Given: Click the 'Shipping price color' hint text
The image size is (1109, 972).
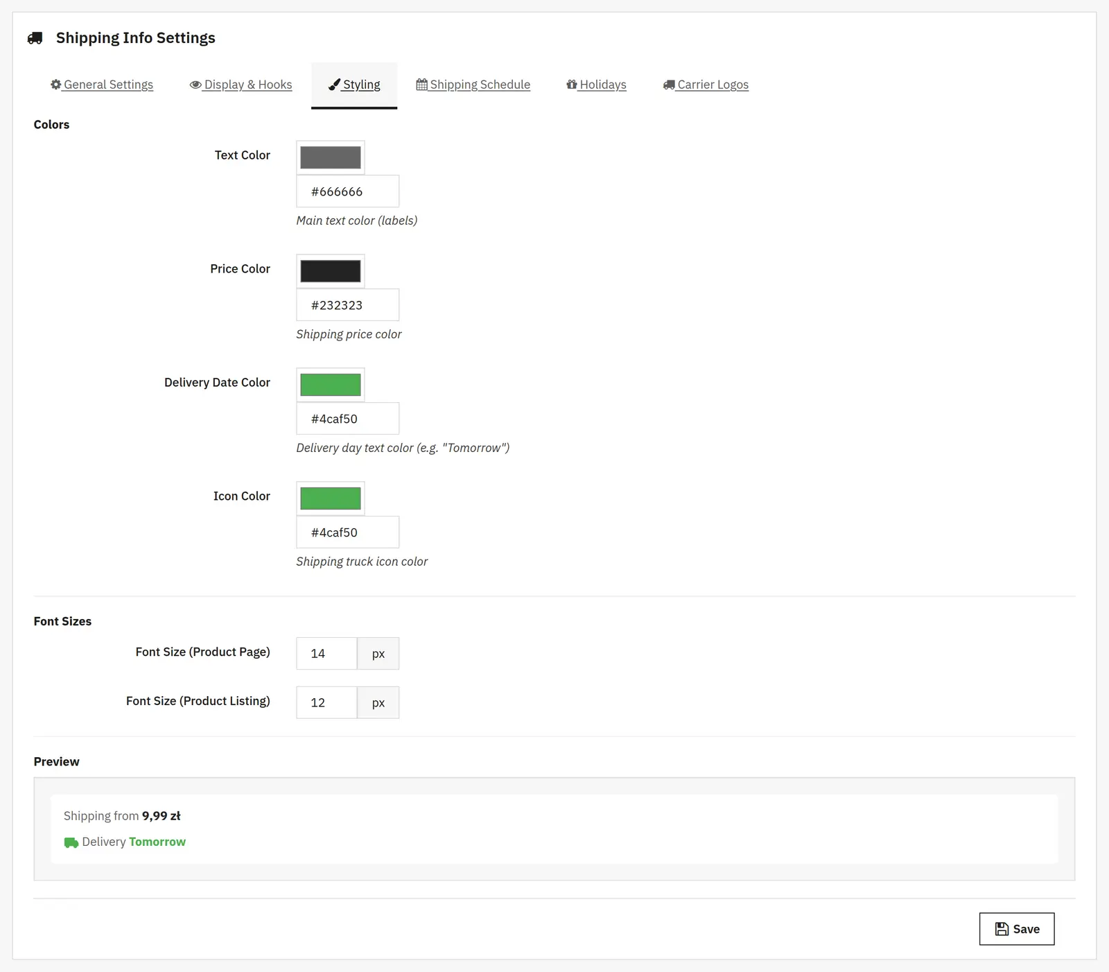Looking at the screenshot, I should [x=349, y=334].
